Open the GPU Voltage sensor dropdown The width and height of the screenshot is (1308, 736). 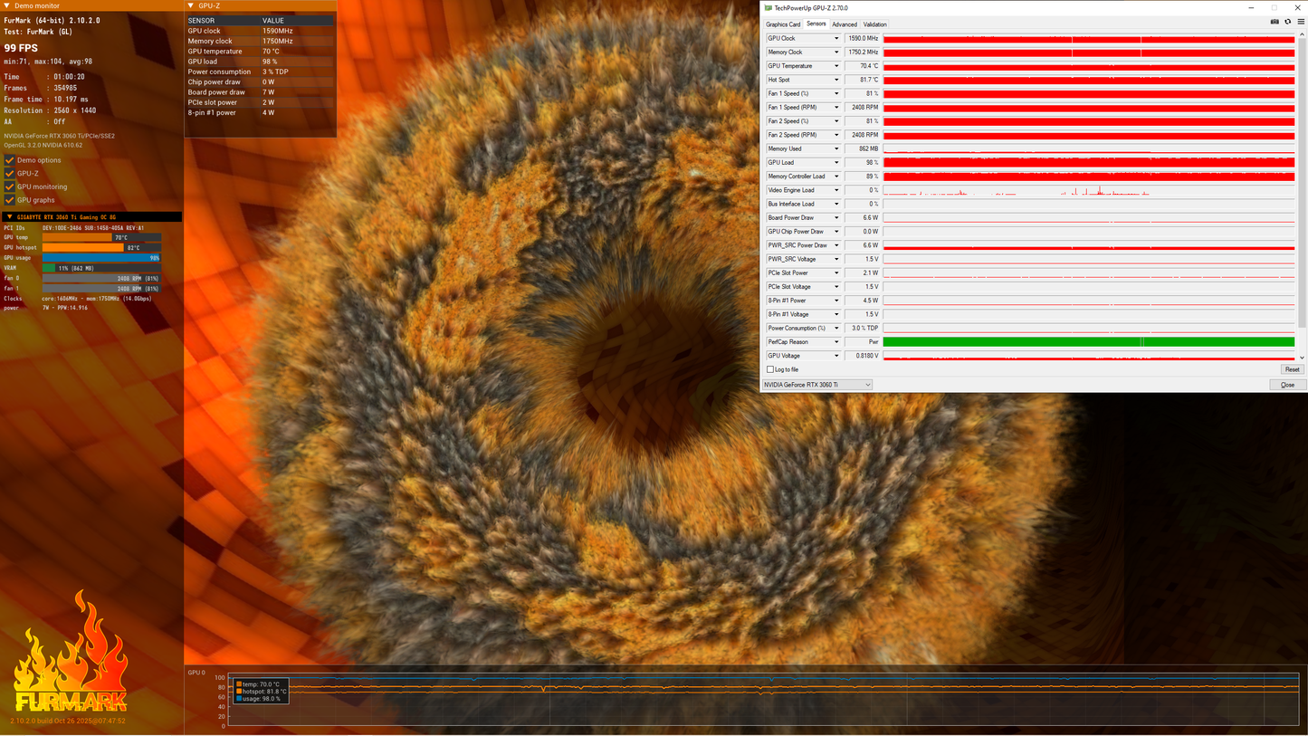pos(836,356)
